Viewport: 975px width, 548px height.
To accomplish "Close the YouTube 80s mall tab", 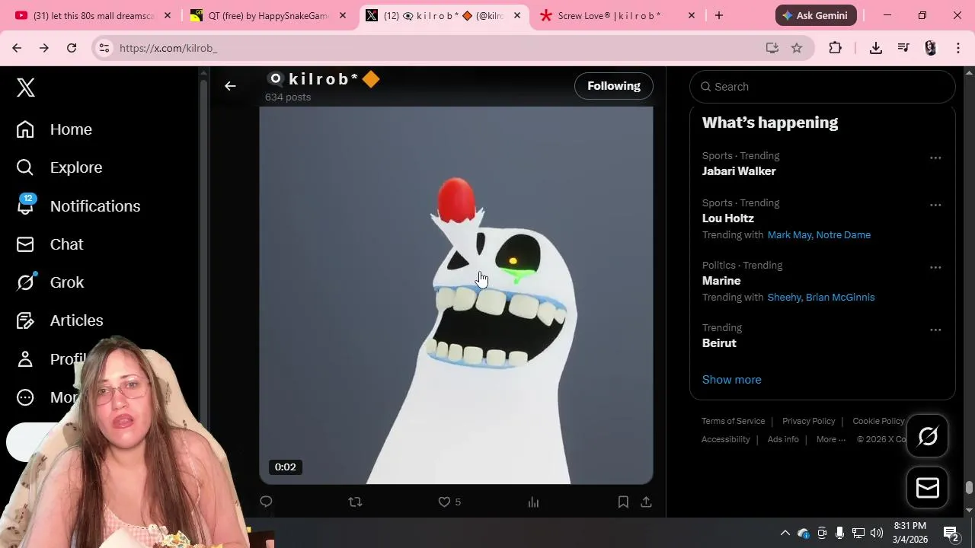I will tap(168, 15).
